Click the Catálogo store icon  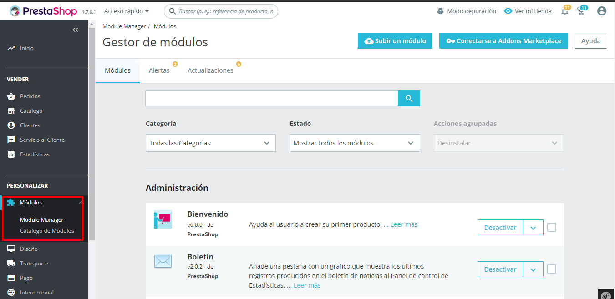coord(11,110)
